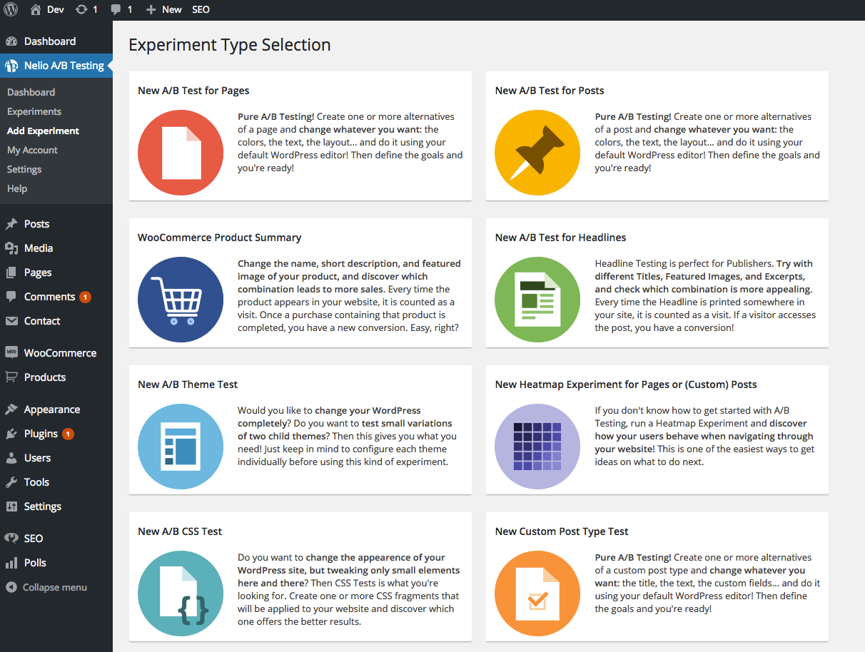This screenshot has height=652, width=865.
Task: Click the red page icon for Pages test
Action: (181, 153)
